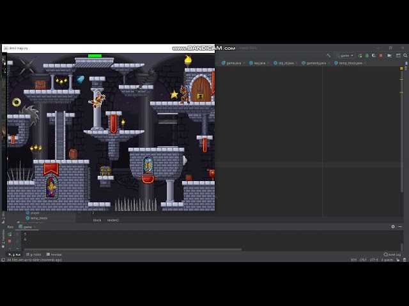
Task: Click the Run console horizontal scrollbar
Action: pos(133,249)
